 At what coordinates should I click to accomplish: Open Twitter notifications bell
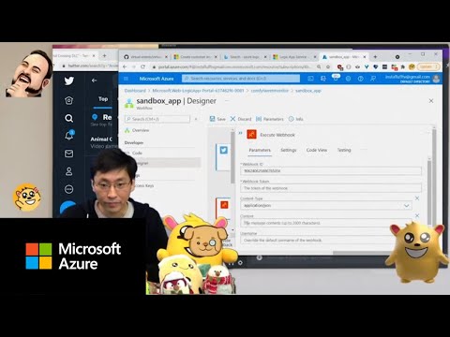(69, 136)
